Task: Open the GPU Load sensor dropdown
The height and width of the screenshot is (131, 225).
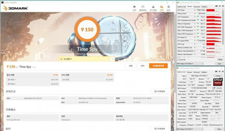Action: pyautogui.click(x=195, y=44)
